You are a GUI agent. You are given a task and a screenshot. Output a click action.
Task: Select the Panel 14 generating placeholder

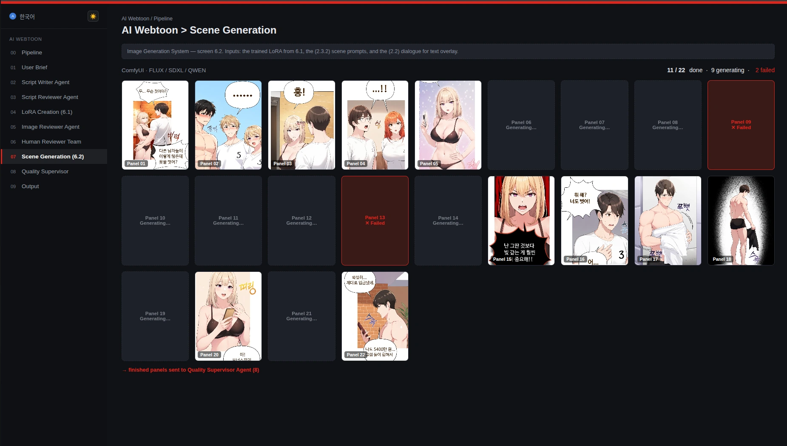tap(448, 220)
